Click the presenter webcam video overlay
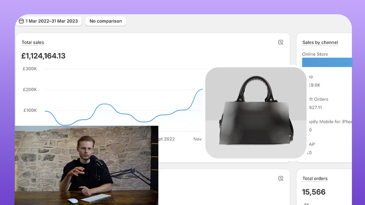This screenshot has height=205, width=365. point(86,165)
